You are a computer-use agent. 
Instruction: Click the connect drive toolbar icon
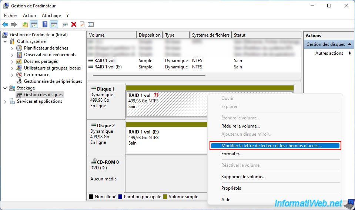(65, 24)
